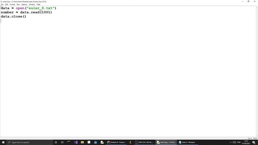Click the small yellow taskbar icon after Chrome
Viewport: 258px width, 145px height.
click(x=130, y=142)
